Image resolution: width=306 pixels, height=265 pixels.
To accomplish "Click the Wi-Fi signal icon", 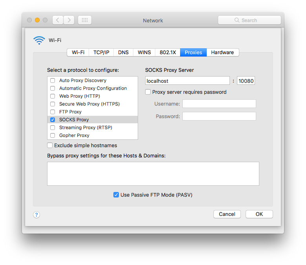I will 39,40.
